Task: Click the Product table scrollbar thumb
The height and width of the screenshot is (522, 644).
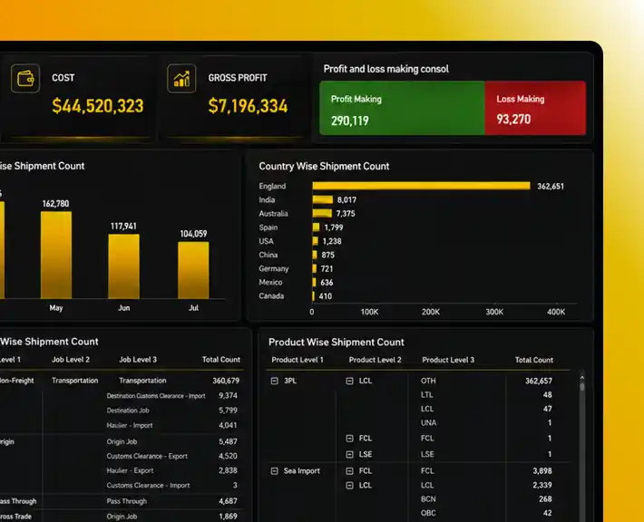Action: (582, 386)
